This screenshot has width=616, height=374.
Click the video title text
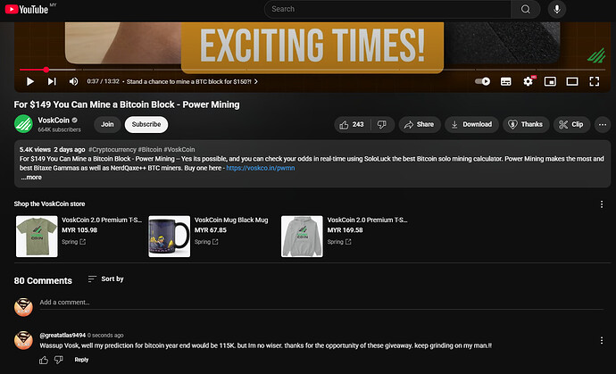pyautogui.click(x=127, y=104)
